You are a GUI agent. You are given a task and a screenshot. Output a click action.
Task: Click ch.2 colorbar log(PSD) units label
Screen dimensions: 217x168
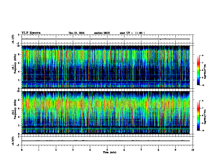coord(205,117)
